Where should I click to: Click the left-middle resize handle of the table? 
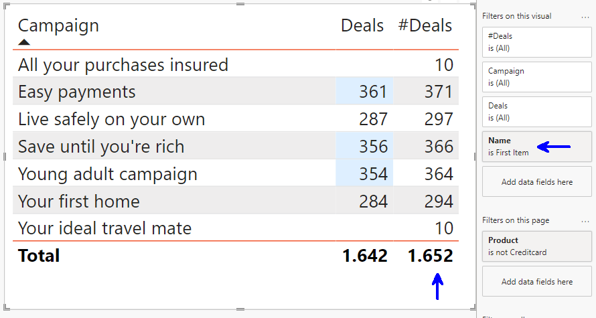coord(5,156)
